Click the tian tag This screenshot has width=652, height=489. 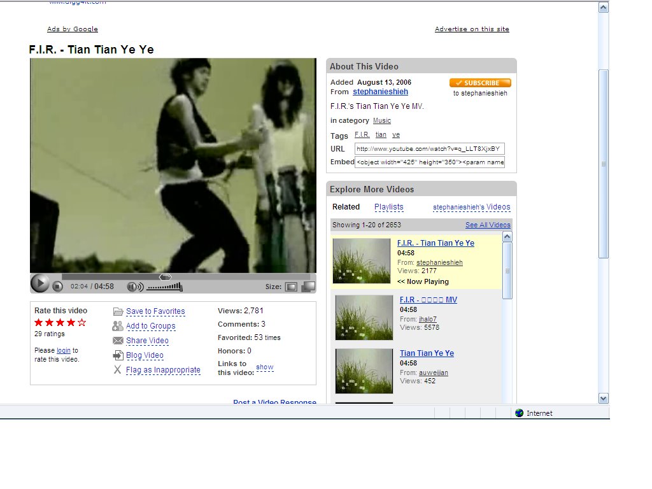[381, 135]
